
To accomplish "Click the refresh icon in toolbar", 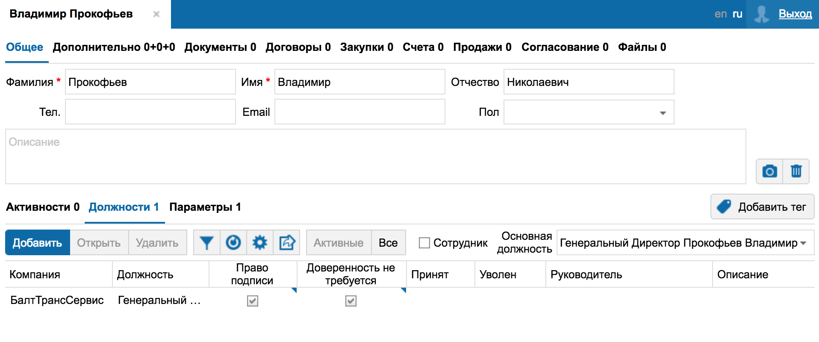I will pyautogui.click(x=233, y=243).
